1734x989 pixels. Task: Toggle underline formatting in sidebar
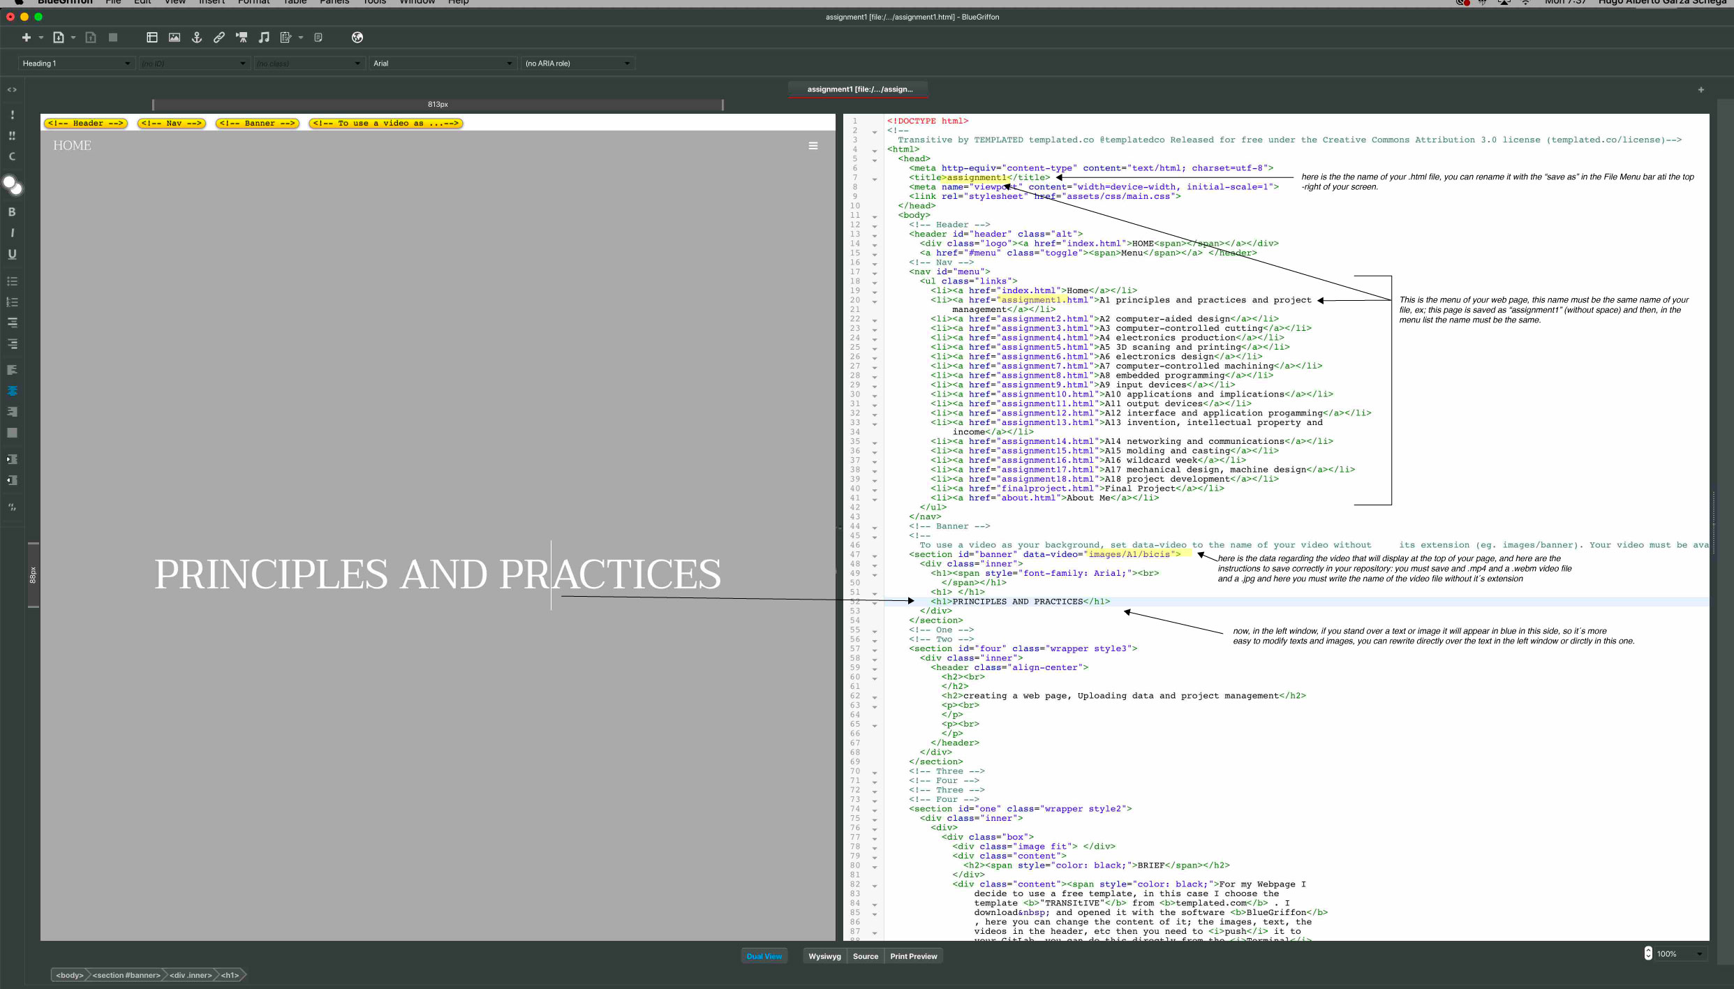tap(12, 254)
